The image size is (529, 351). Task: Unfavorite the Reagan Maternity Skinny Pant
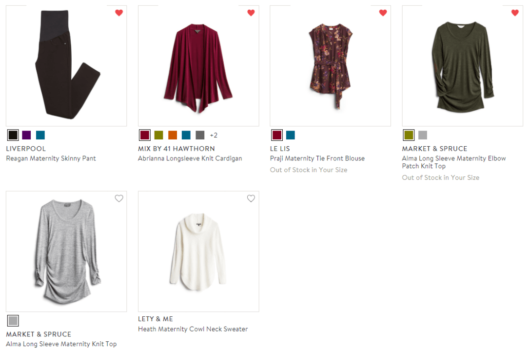(x=118, y=13)
